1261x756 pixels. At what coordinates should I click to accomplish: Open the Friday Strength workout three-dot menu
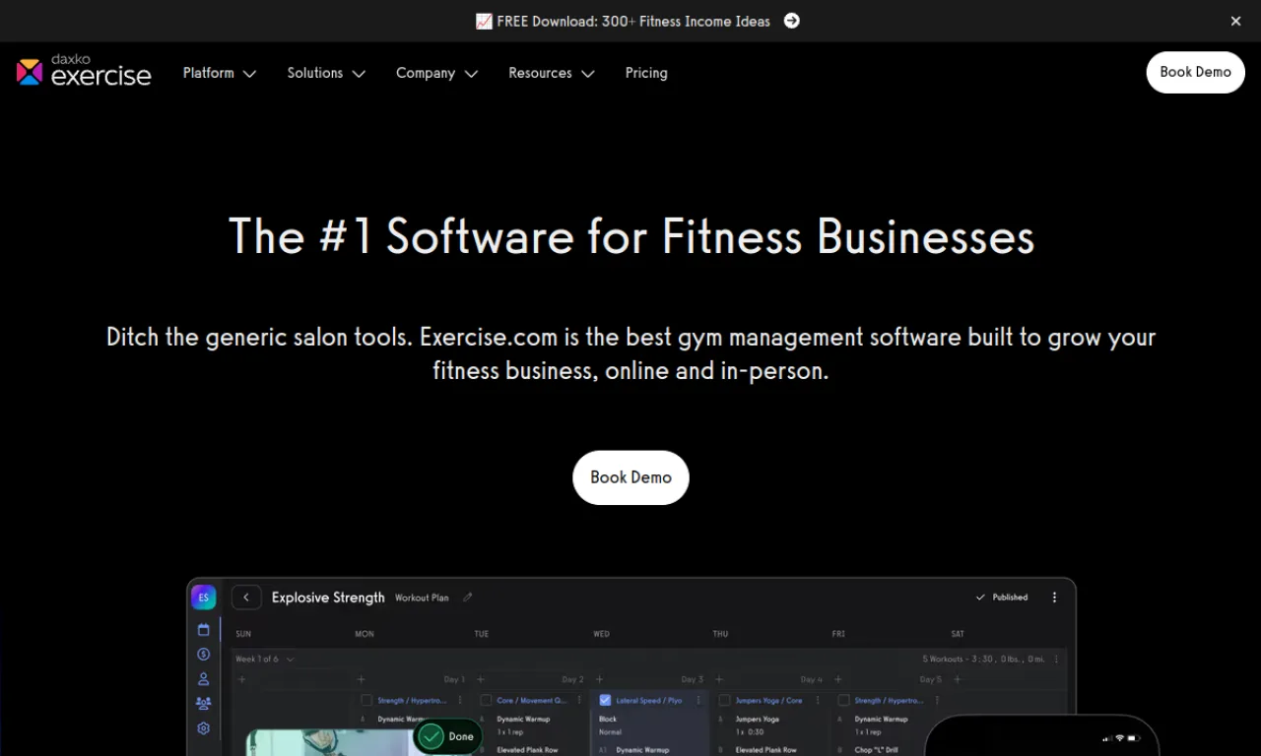(937, 701)
